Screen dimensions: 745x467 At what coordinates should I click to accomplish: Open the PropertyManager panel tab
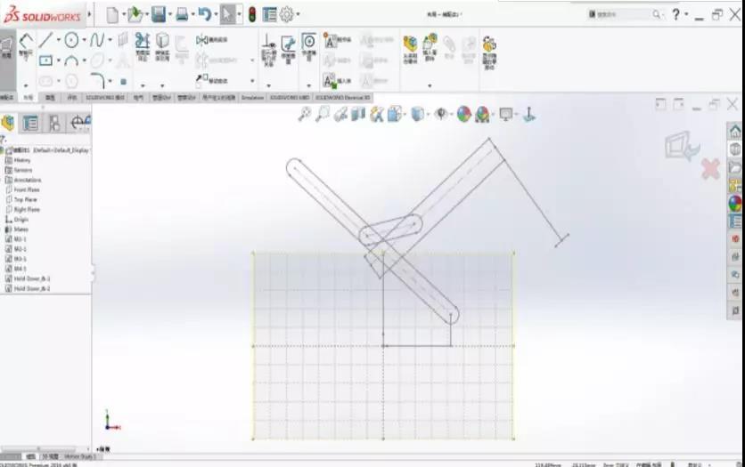tap(30, 124)
